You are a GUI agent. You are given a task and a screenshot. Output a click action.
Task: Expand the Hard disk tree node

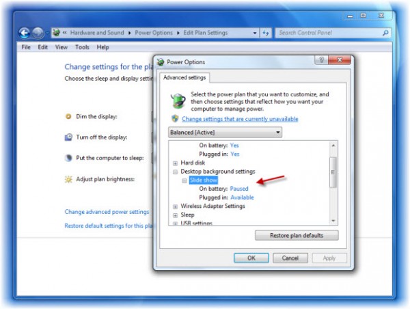pyautogui.click(x=175, y=163)
